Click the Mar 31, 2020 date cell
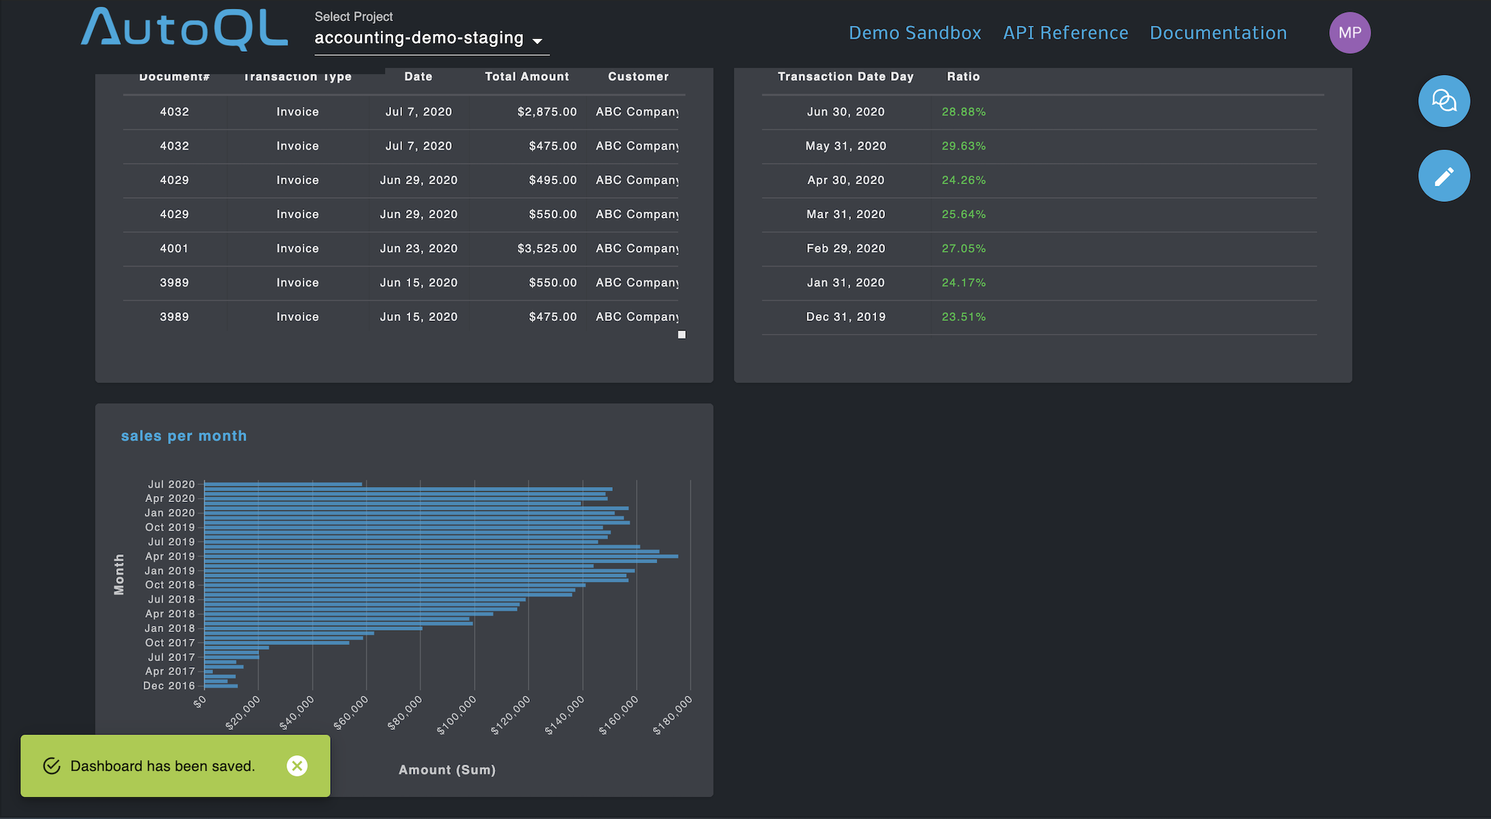 pos(845,214)
